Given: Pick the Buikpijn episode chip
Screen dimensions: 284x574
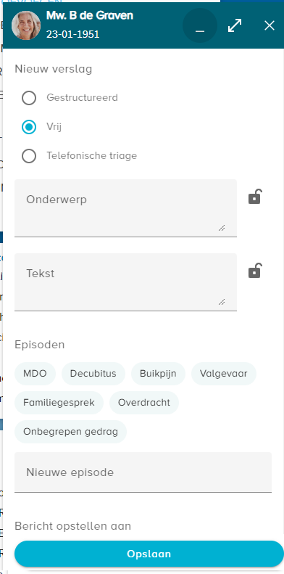Looking at the screenshot, I should (x=158, y=374).
